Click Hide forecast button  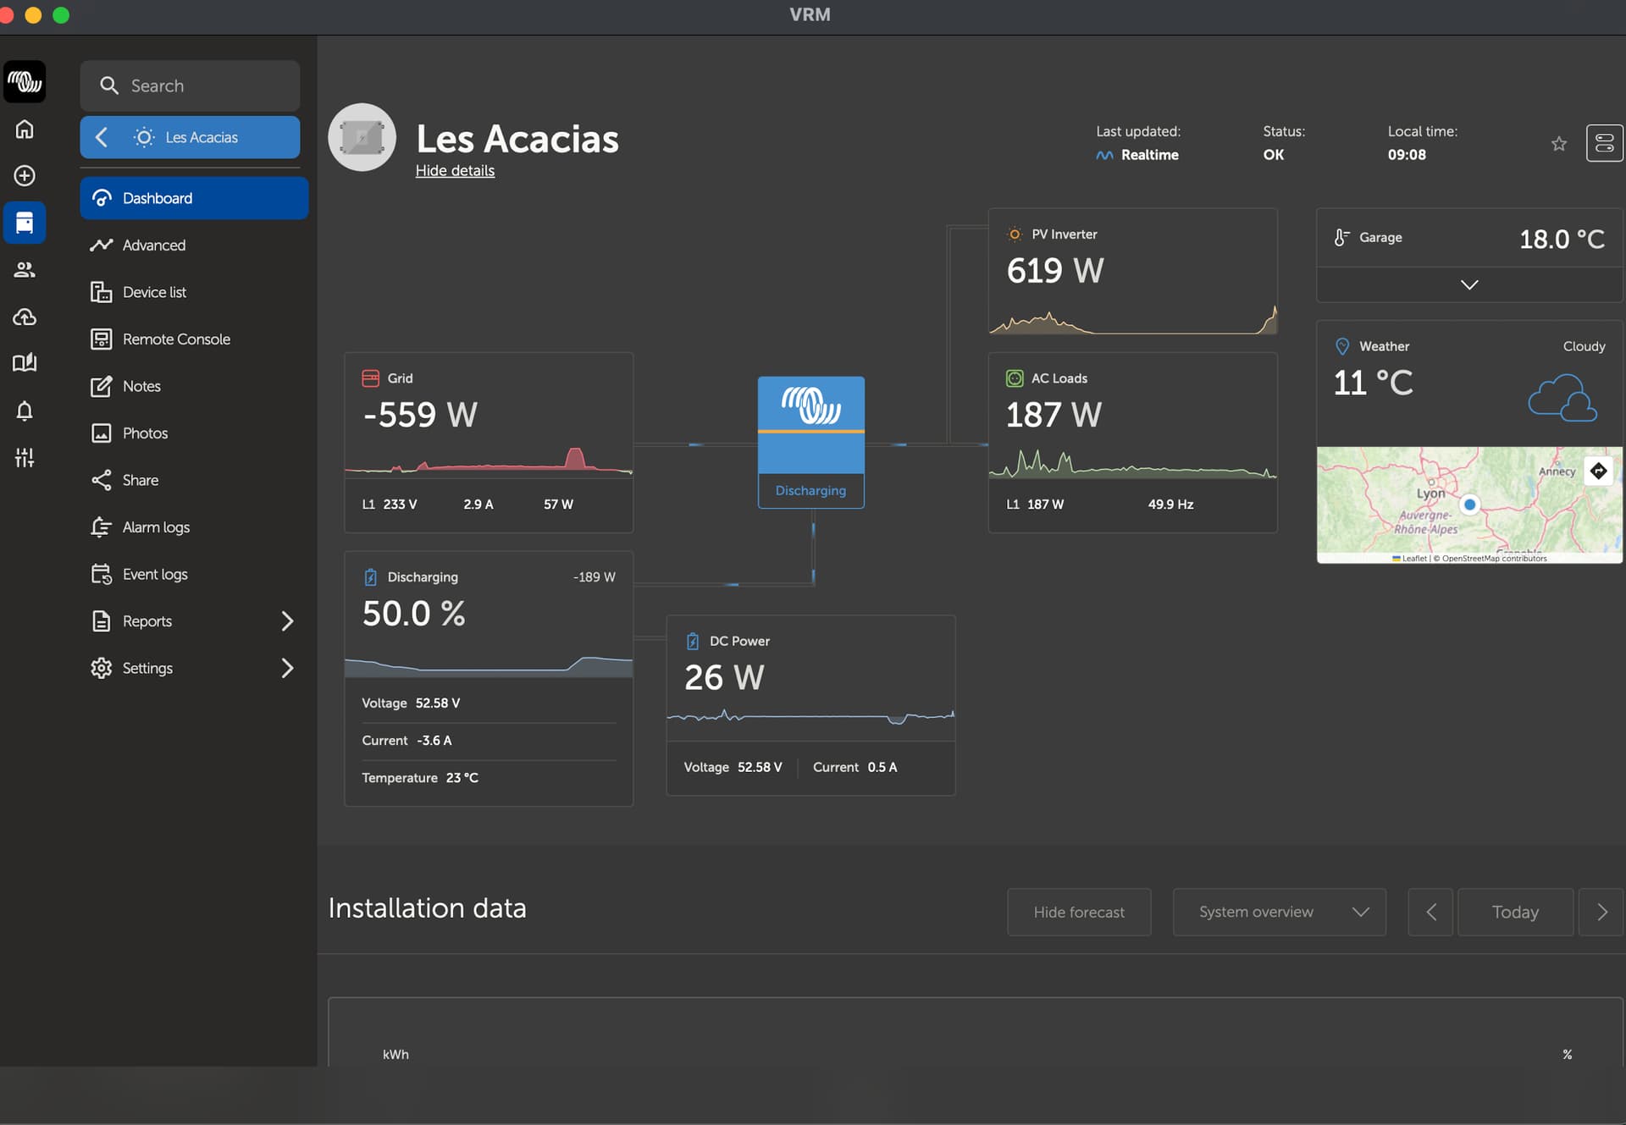click(1078, 912)
